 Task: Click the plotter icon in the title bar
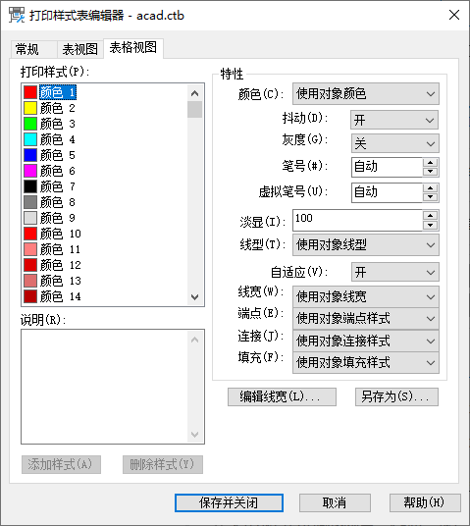pos(17,15)
